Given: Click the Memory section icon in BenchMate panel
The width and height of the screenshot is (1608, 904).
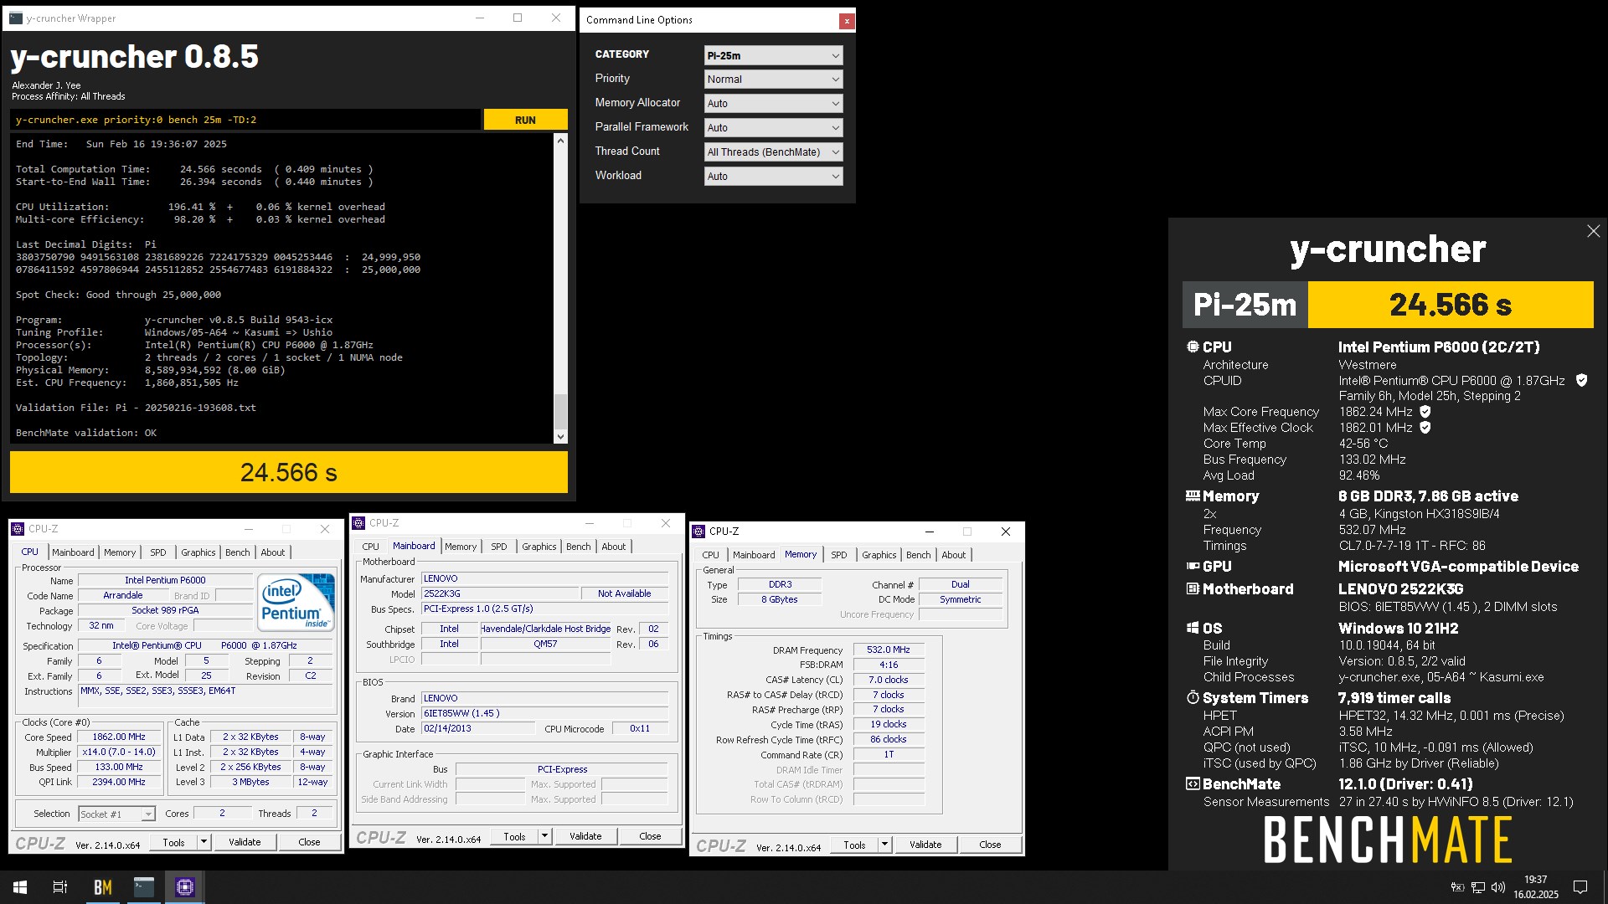Looking at the screenshot, I should (1193, 496).
